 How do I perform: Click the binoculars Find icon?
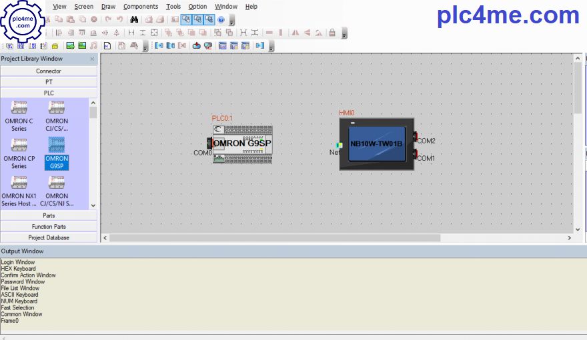(133, 19)
